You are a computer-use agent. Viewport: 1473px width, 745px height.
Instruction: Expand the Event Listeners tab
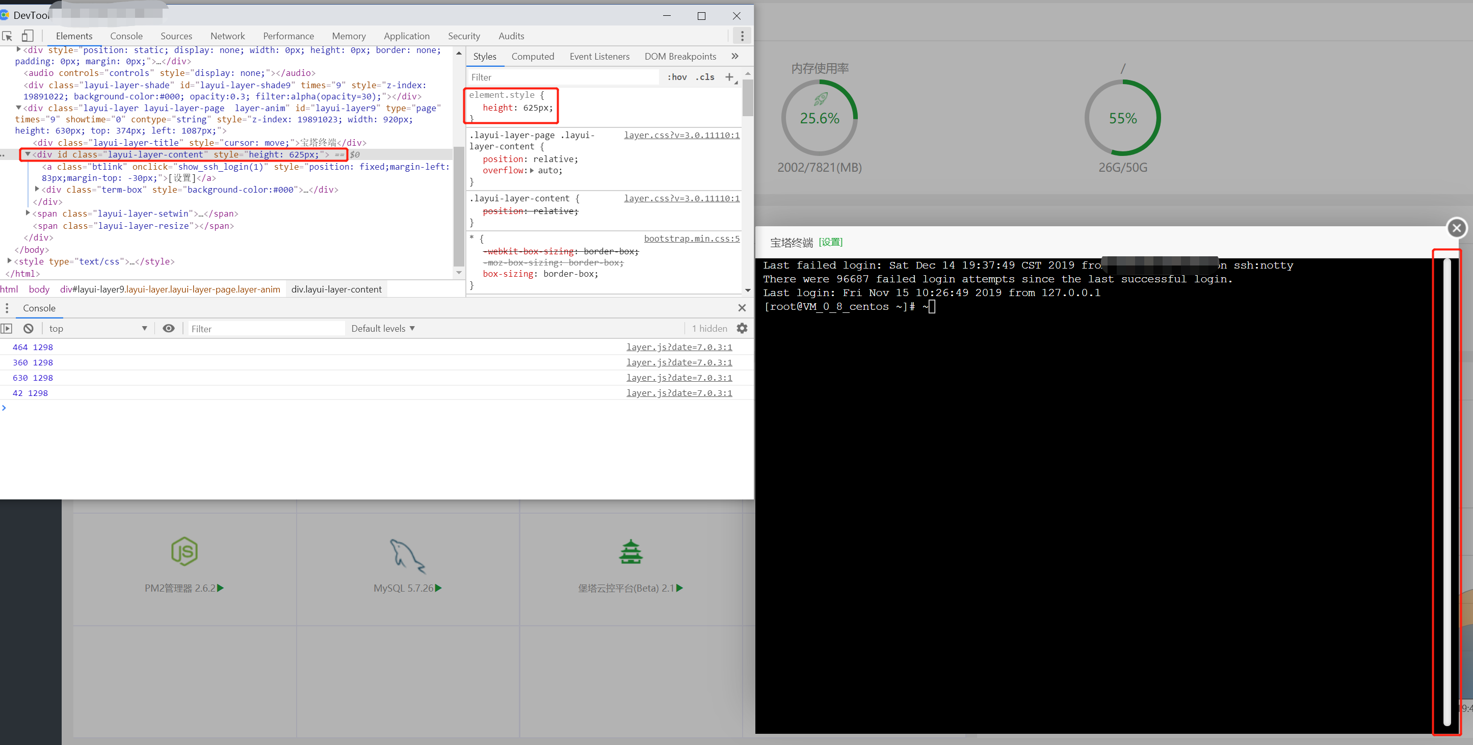click(600, 55)
